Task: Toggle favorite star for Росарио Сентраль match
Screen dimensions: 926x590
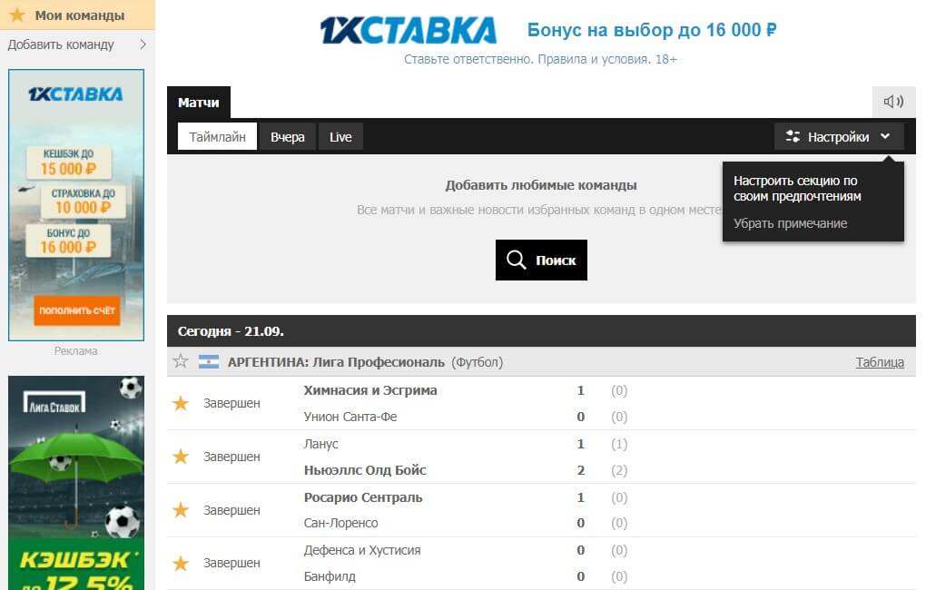Action: [181, 510]
